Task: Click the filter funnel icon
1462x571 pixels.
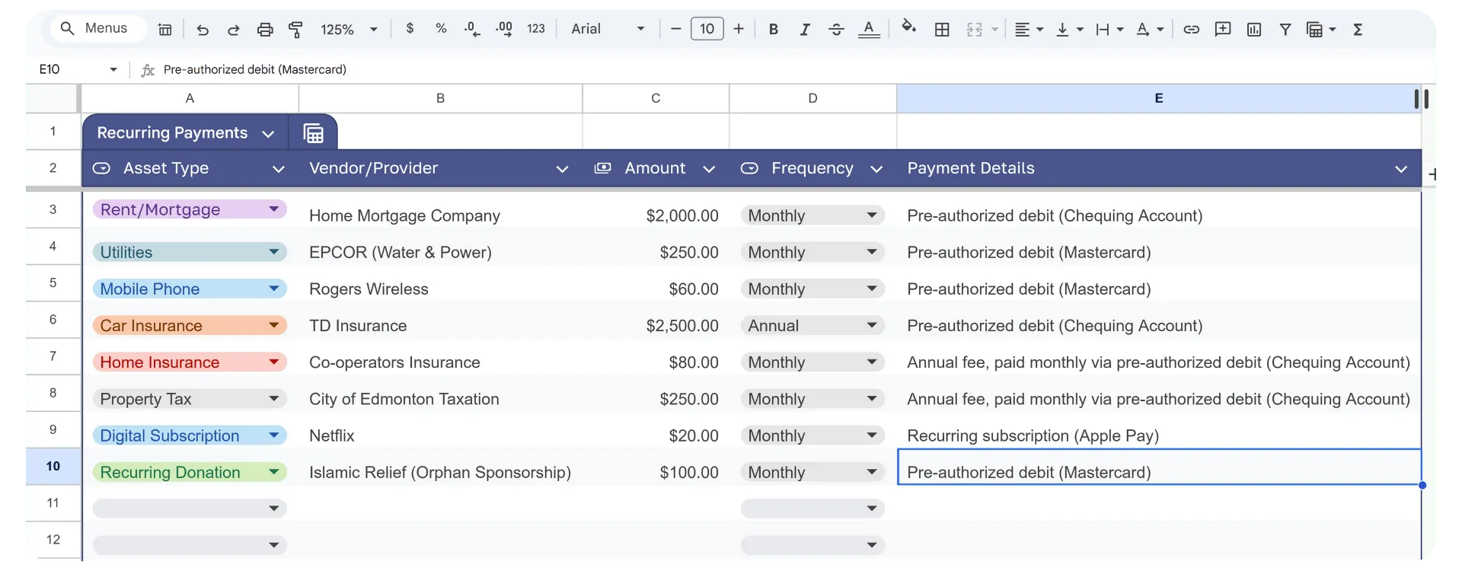Action: (x=1285, y=29)
